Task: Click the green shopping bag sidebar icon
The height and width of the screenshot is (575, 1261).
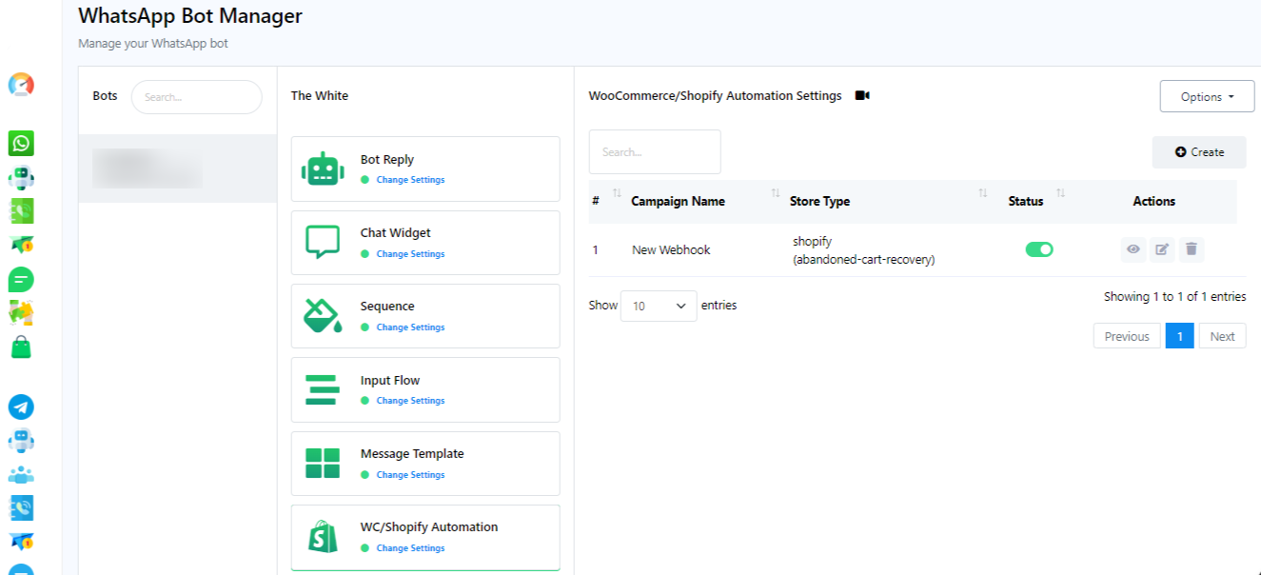Action: (21, 347)
